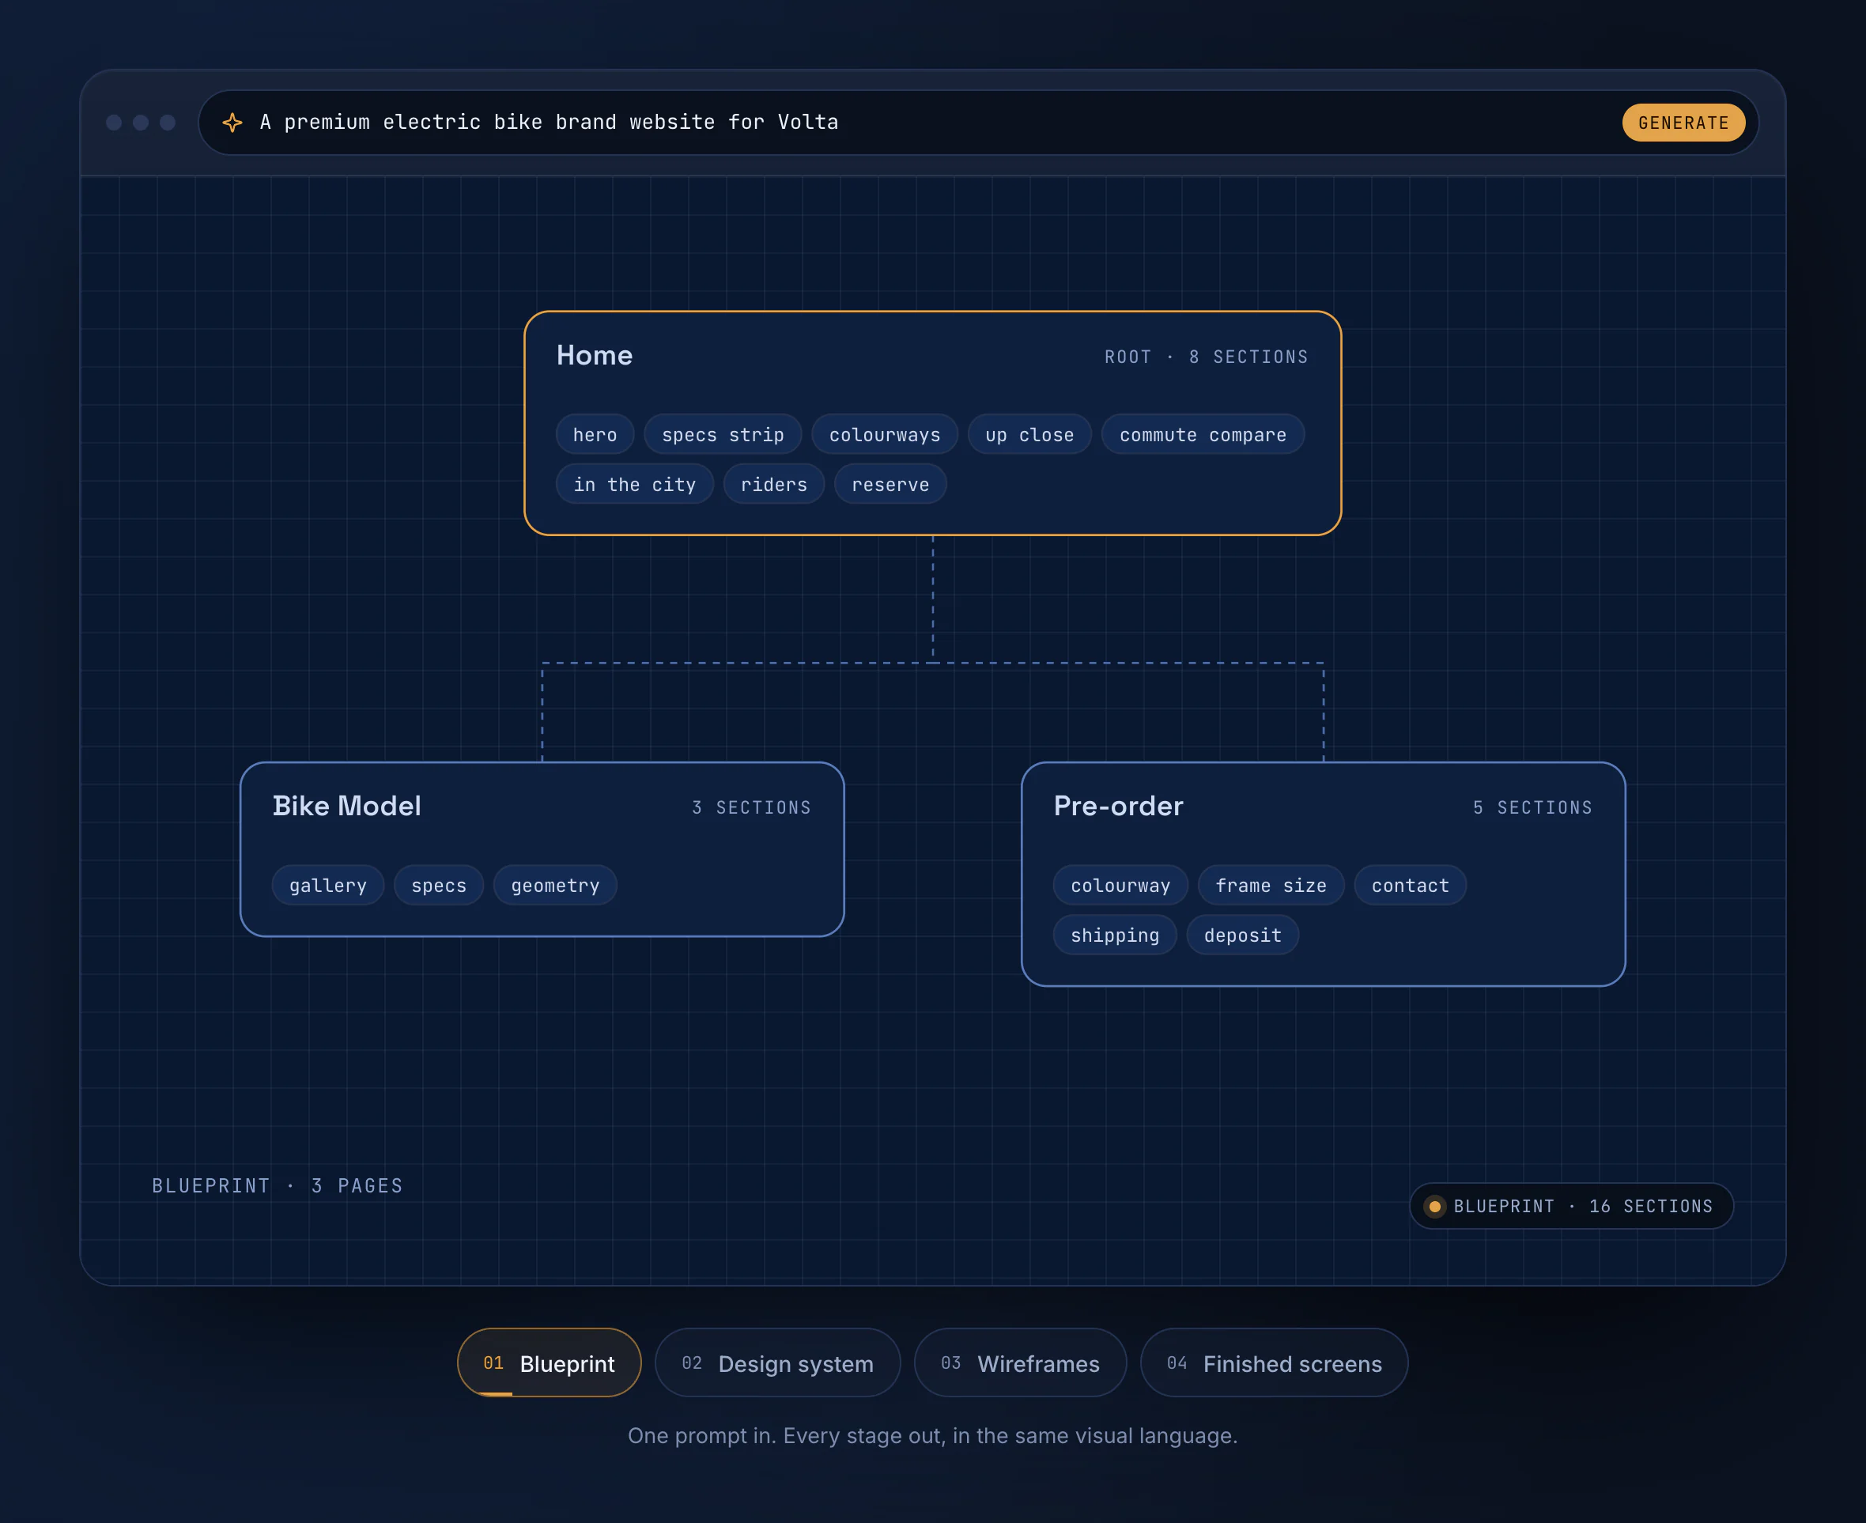The image size is (1866, 1523).
Task: Select the 03 Wireframes tab
Action: pyautogui.click(x=1019, y=1362)
